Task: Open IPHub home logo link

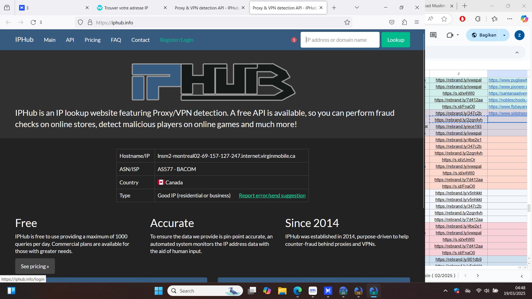Action: click(x=24, y=40)
